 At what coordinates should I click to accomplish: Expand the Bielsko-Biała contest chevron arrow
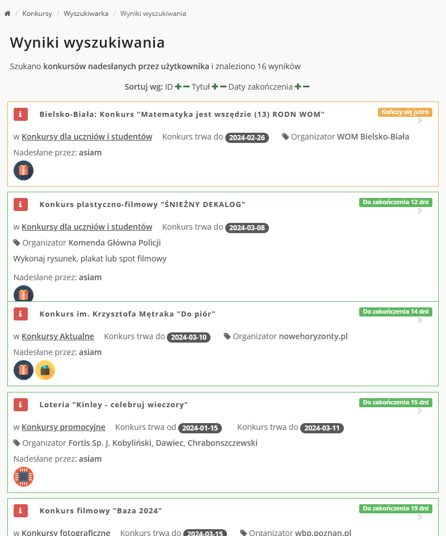coord(420,120)
